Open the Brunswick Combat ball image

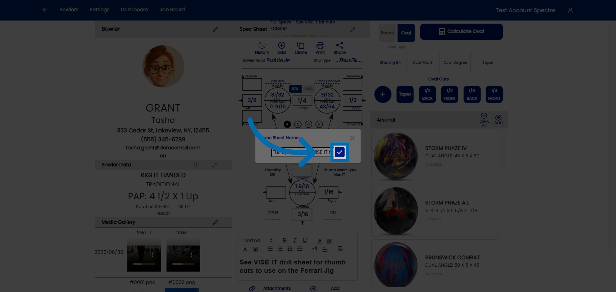pyautogui.click(x=396, y=265)
